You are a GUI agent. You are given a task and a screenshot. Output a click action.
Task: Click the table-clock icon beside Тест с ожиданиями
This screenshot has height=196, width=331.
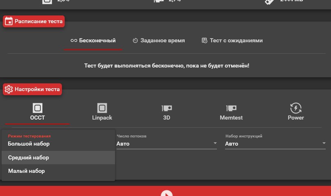click(204, 40)
